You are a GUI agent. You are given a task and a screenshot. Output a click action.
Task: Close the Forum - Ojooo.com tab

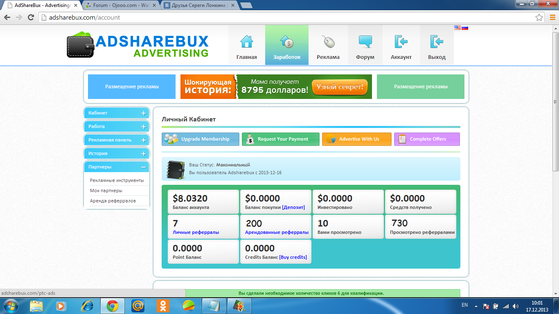pyautogui.click(x=154, y=5)
